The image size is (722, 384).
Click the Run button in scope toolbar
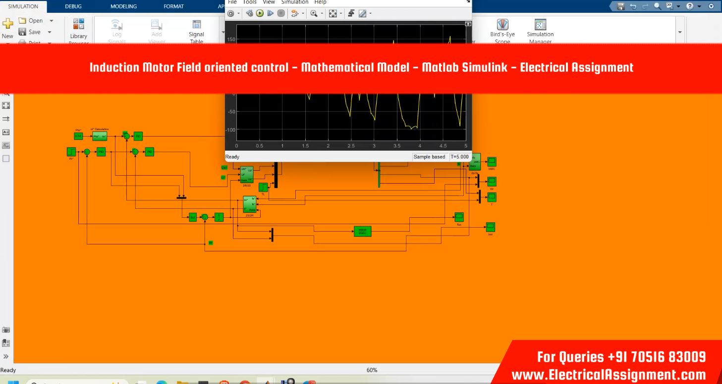pyautogui.click(x=260, y=13)
